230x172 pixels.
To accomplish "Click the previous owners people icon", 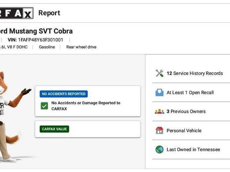I will pyautogui.click(x=159, y=111).
